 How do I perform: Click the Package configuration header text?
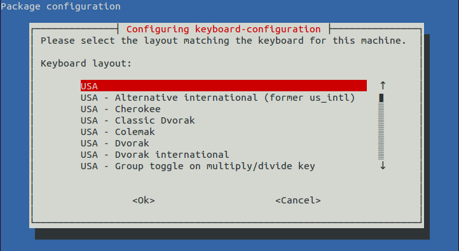pyautogui.click(x=60, y=6)
